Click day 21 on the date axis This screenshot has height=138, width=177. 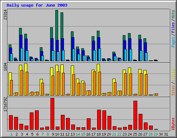114,134
